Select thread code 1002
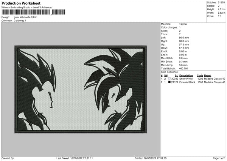The image size is (227, 161). click(x=200, y=79)
